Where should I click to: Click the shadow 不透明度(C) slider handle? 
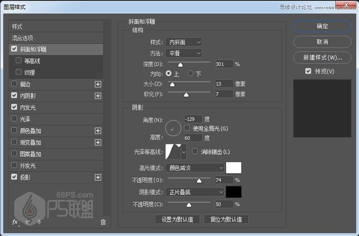click(189, 205)
